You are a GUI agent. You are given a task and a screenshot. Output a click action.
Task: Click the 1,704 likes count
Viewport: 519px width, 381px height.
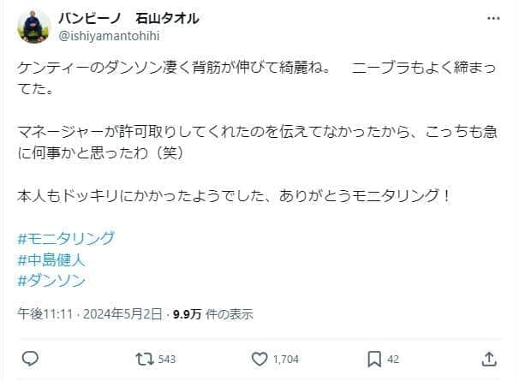[285, 359]
